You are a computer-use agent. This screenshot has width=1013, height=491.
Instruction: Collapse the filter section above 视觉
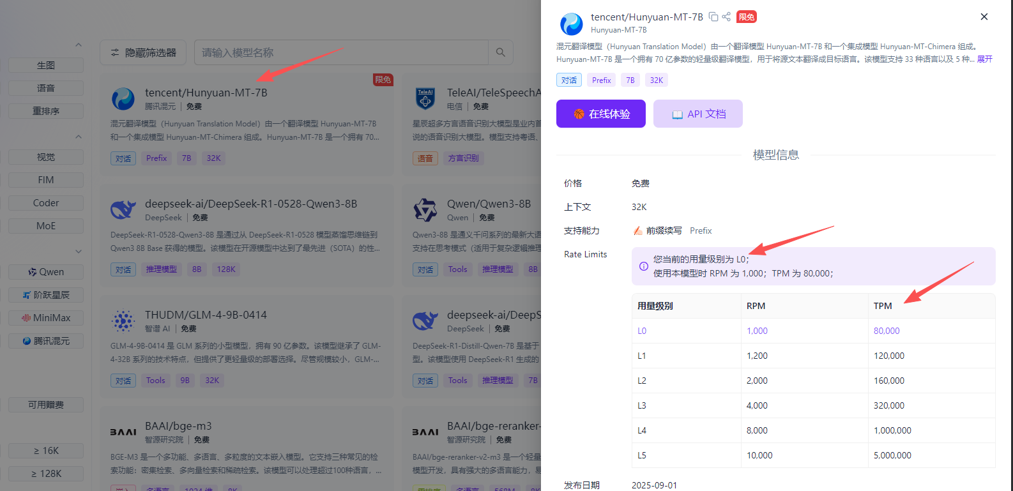coord(79,137)
